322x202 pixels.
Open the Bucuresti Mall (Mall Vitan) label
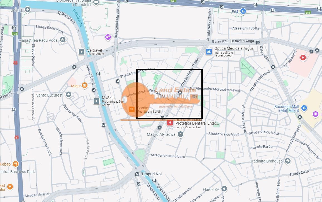pos(287,109)
